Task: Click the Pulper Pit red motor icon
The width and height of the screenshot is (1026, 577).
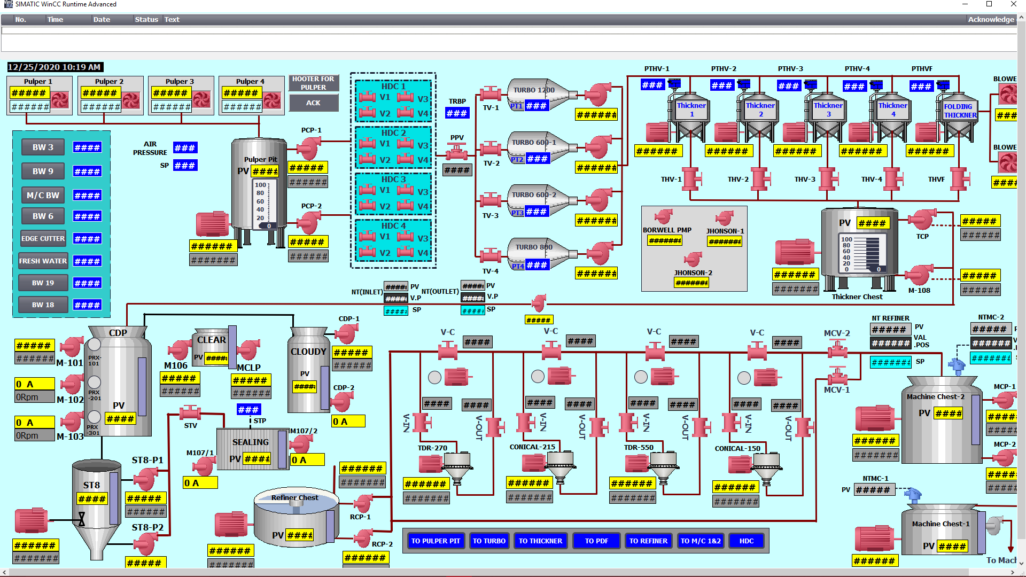Action: pos(212,223)
